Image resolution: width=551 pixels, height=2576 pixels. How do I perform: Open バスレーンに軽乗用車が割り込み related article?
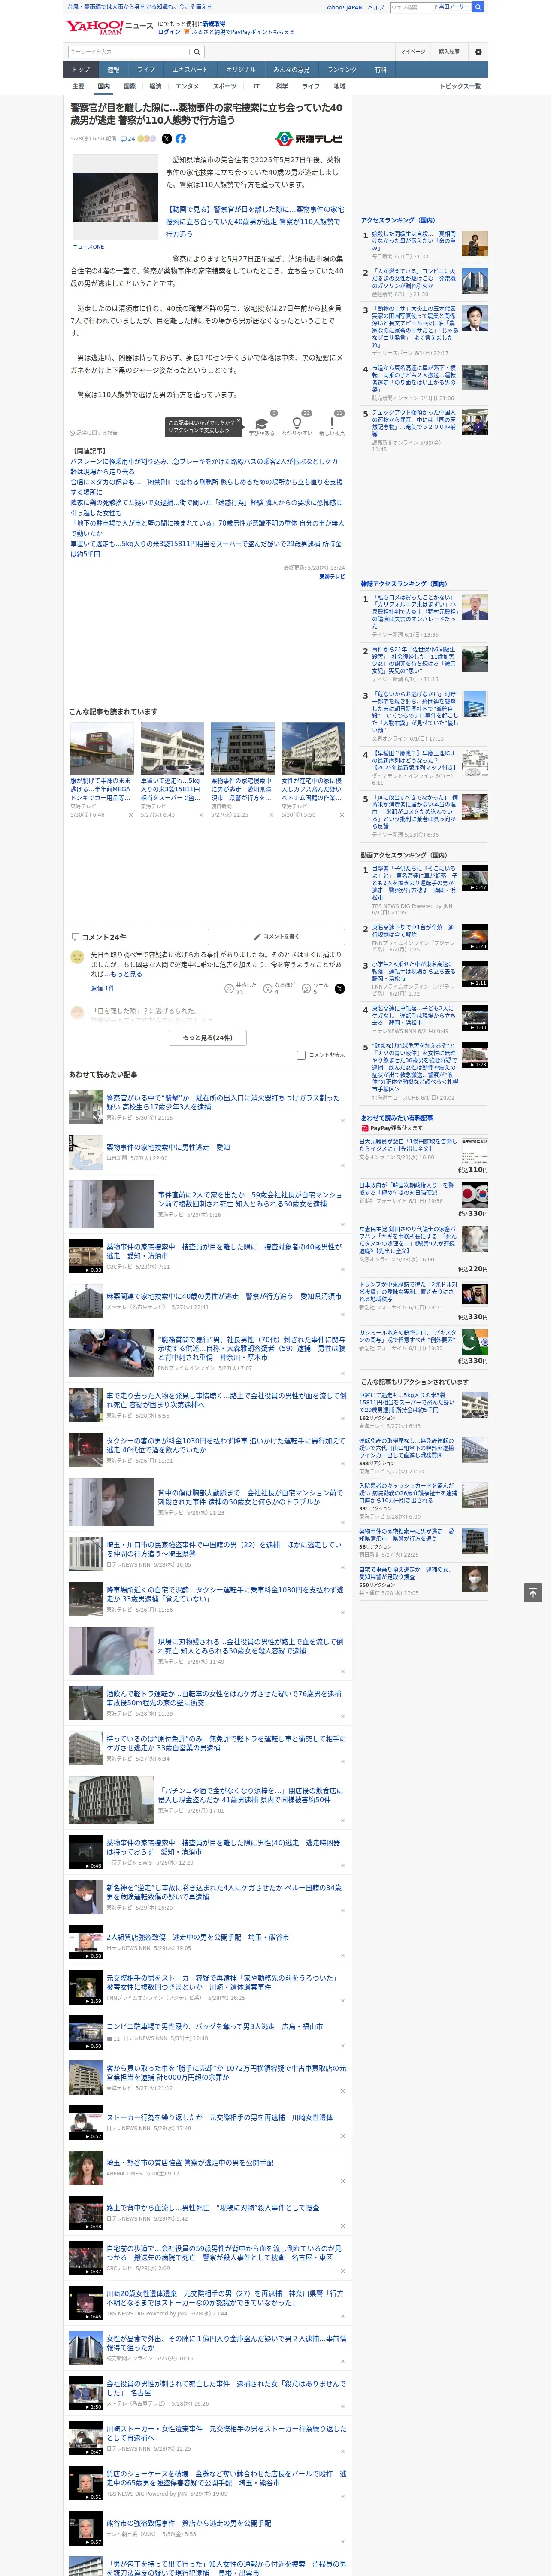pos(204,467)
